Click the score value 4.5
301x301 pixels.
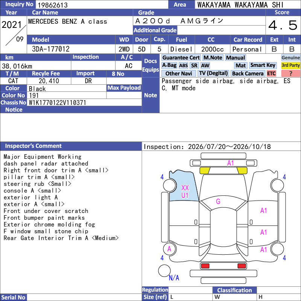click(x=283, y=25)
